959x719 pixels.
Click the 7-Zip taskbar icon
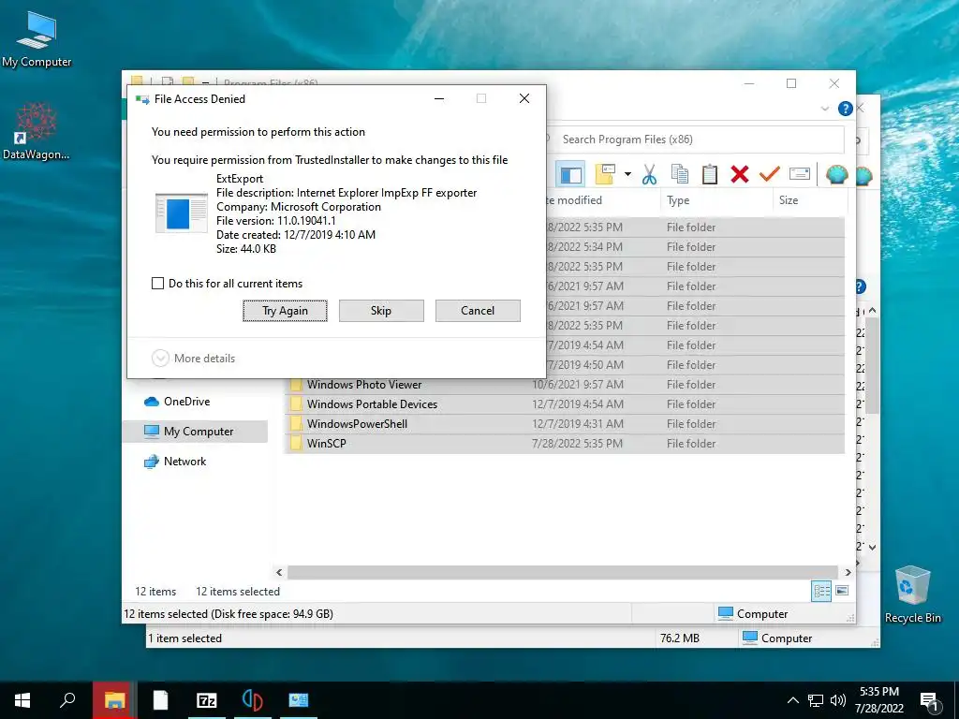pos(207,700)
